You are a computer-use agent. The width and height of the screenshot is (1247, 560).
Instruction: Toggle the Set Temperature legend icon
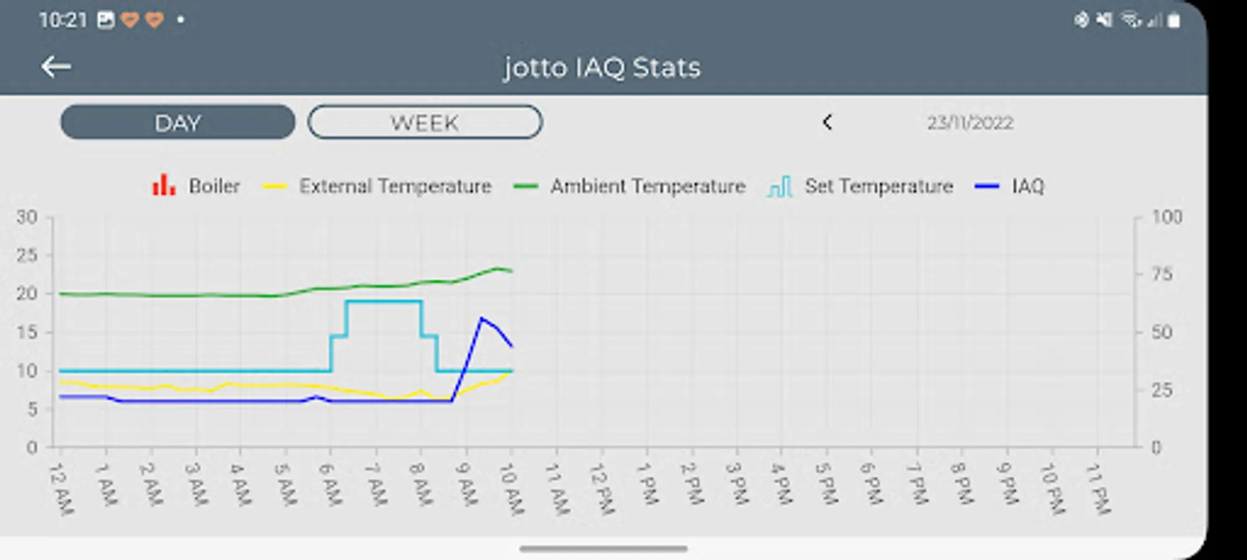(x=779, y=186)
